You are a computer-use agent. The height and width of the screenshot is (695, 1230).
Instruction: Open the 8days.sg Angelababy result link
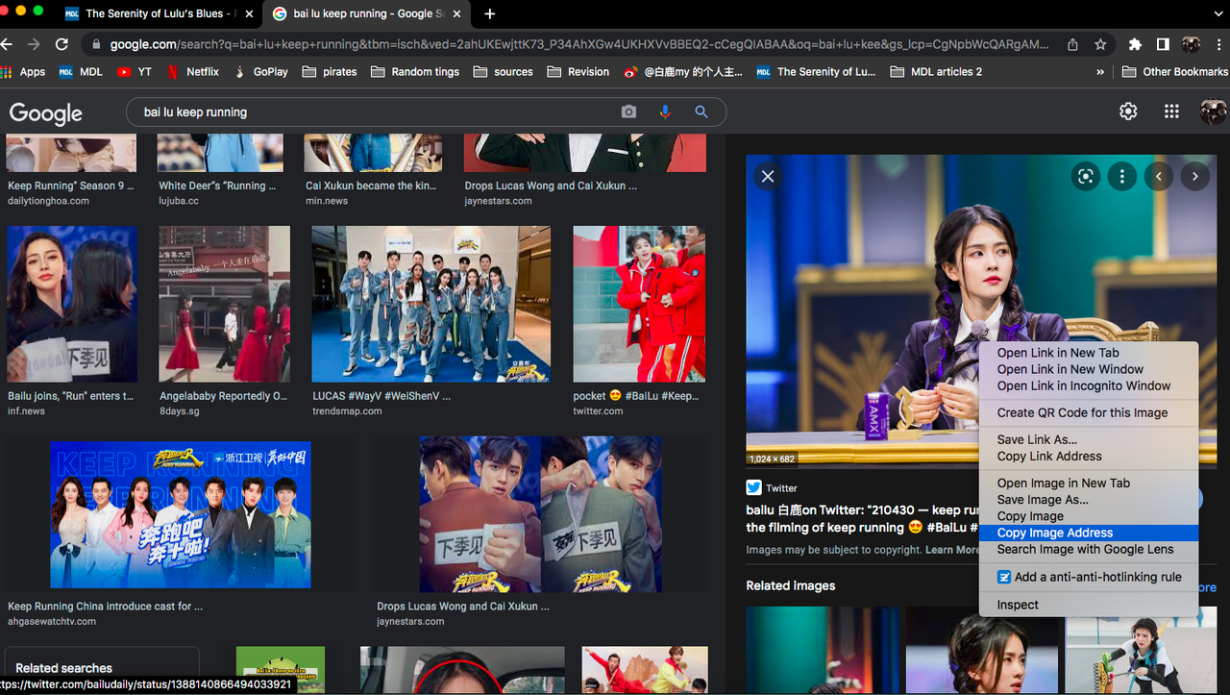[223, 396]
